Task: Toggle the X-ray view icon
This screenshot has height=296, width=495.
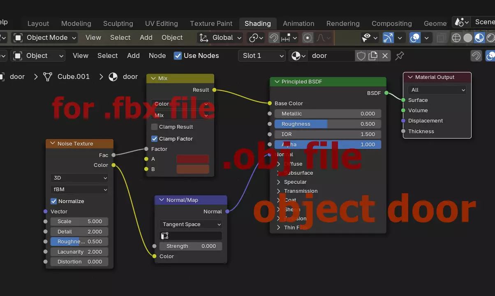Action: tap(441, 38)
